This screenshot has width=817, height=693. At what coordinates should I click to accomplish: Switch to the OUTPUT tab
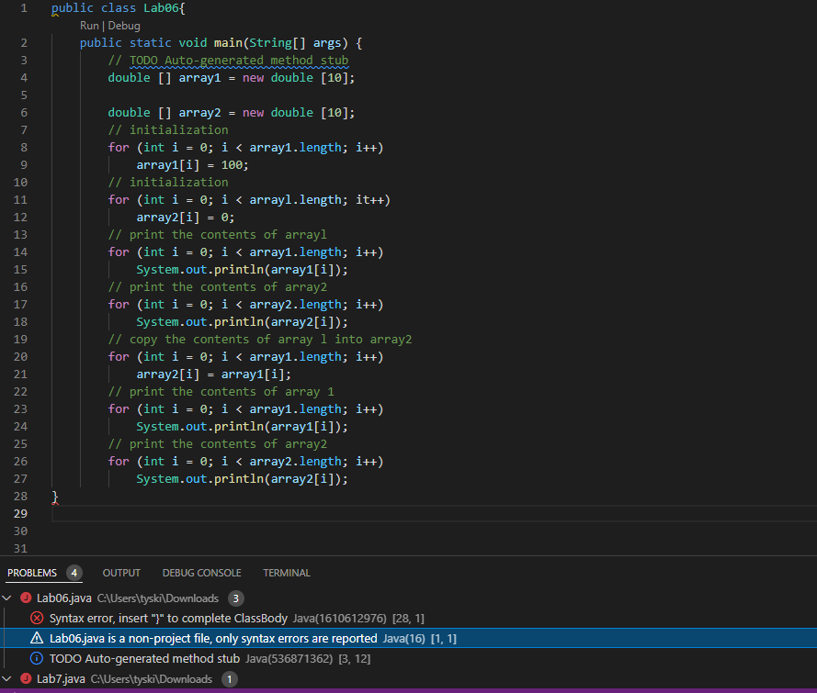121,573
